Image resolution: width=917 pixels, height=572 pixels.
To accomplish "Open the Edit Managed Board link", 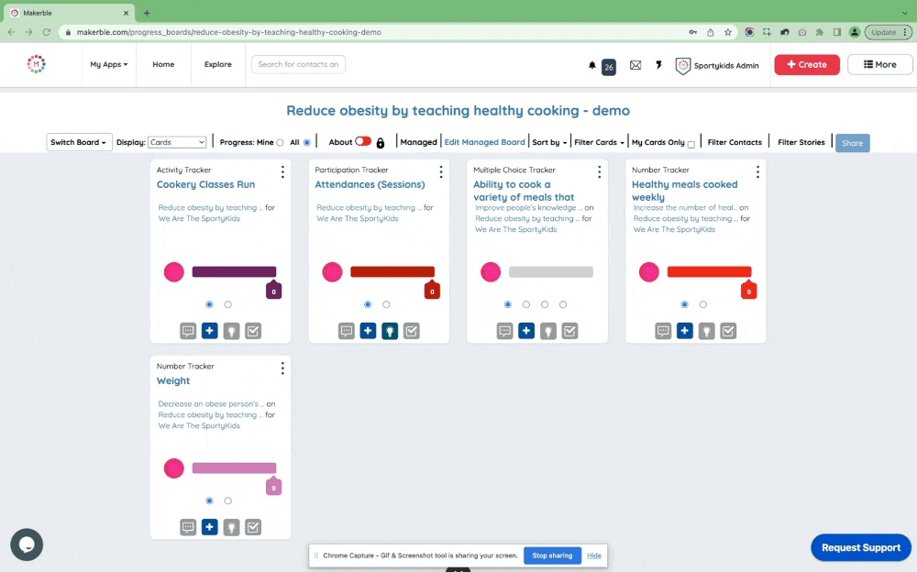I will pos(484,142).
